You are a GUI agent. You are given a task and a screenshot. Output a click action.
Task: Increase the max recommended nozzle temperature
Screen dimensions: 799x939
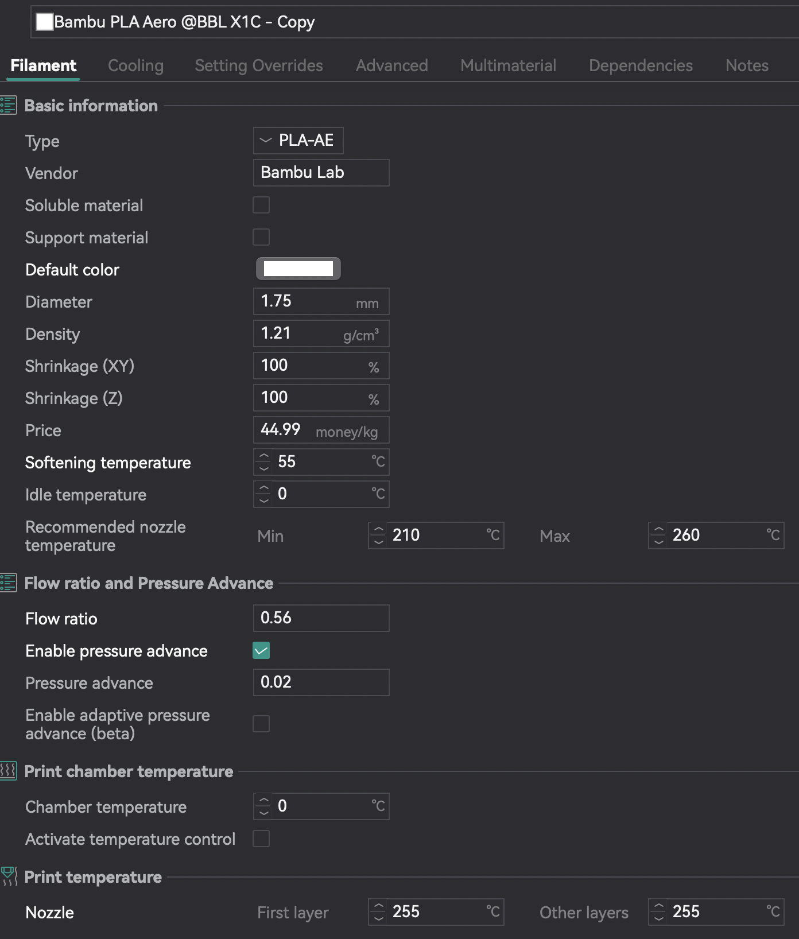[x=658, y=529]
